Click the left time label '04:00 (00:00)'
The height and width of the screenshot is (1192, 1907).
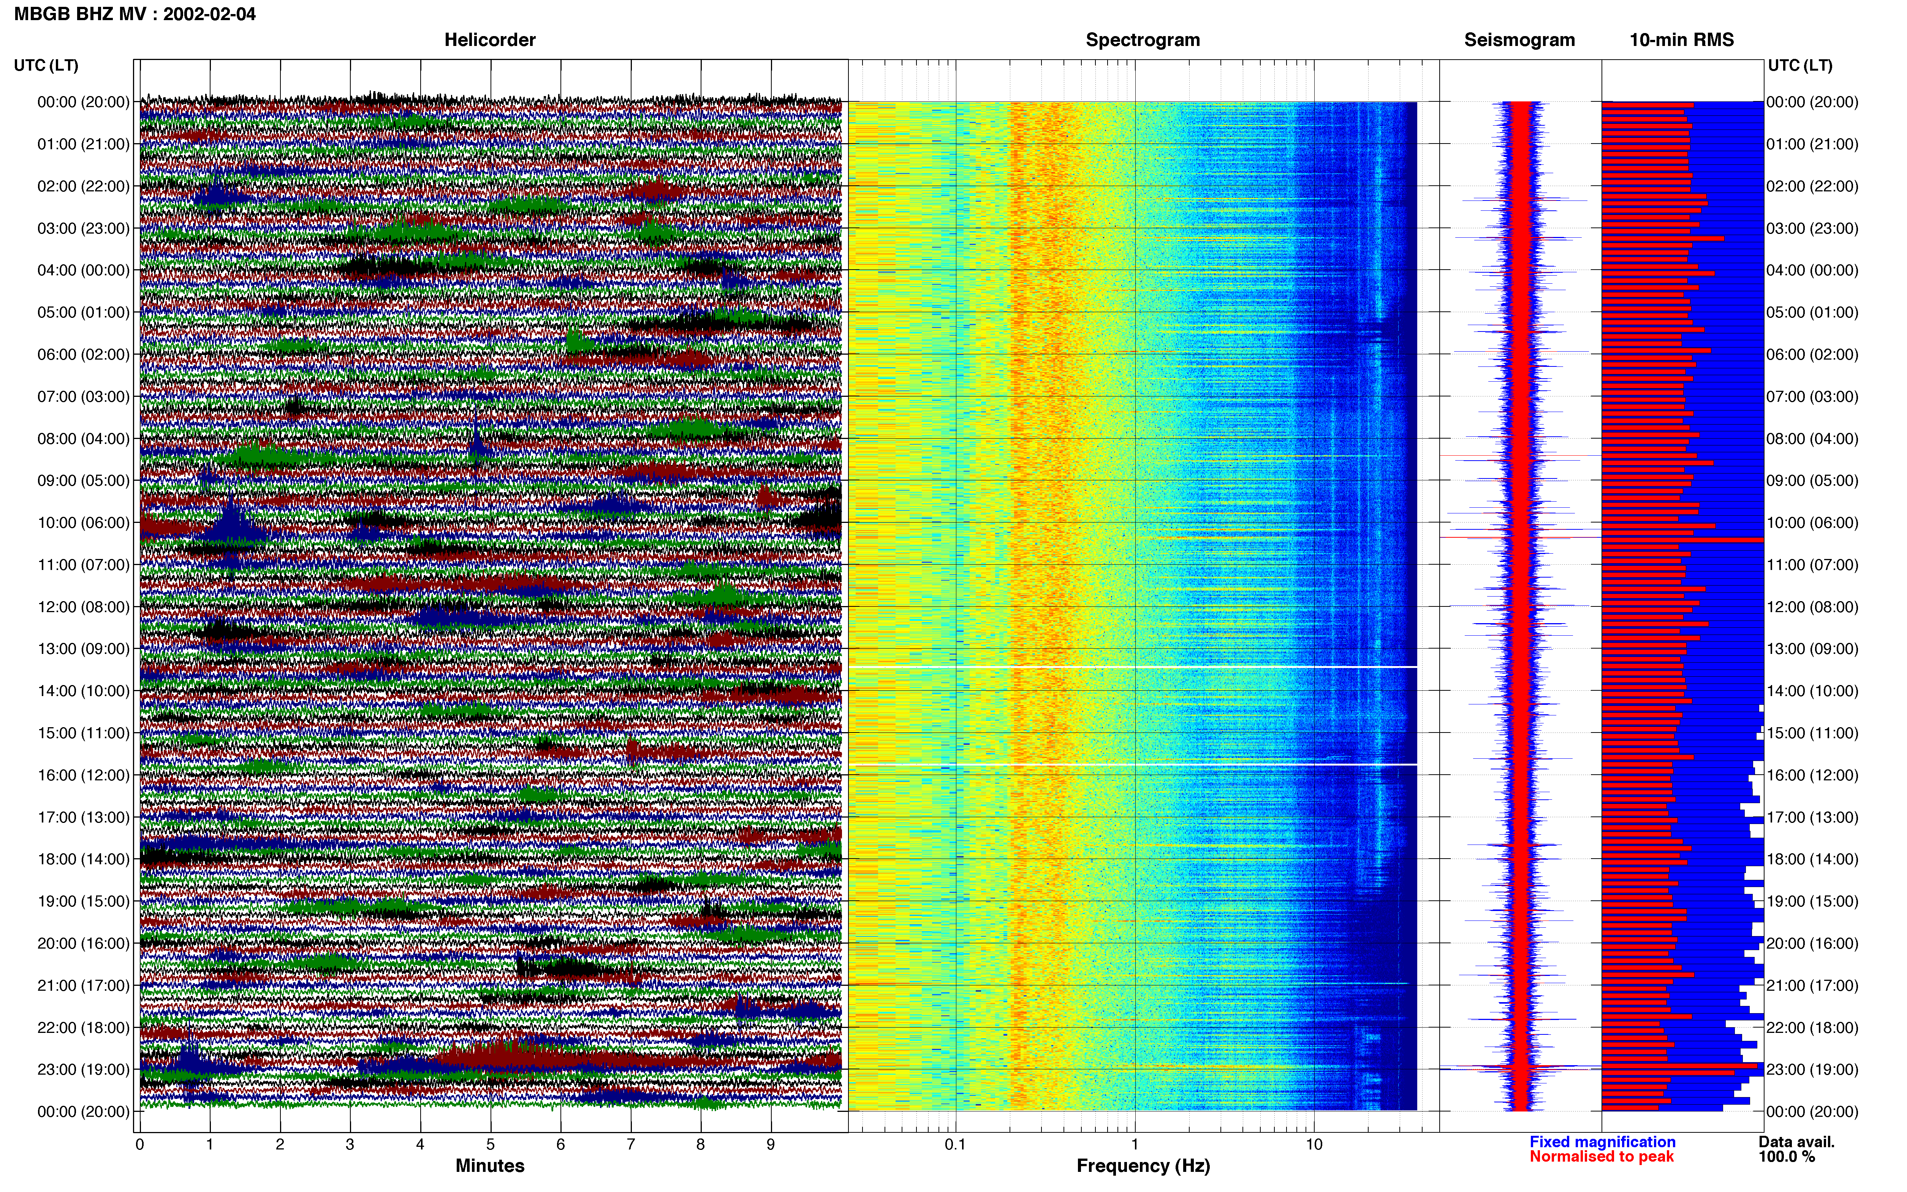[84, 270]
